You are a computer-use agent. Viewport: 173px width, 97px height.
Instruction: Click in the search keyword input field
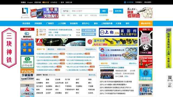(85, 11)
